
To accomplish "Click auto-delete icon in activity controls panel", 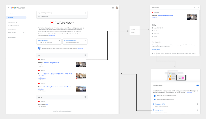I will pos(153,104).
